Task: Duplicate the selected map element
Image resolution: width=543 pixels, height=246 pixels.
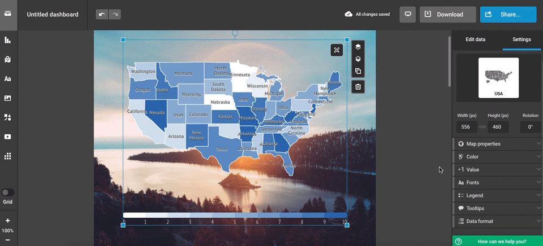Action: 357,71
